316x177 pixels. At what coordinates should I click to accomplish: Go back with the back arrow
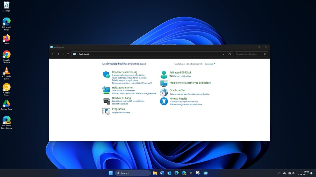click(x=53, y=54)
